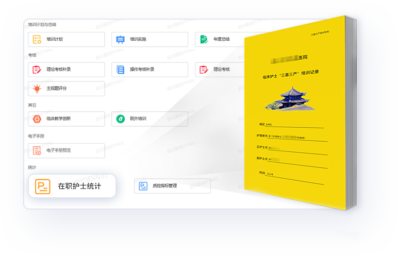The width and height of the screenshot is (398, 256).
Task: Click the 护理单元 line on the booklet
Action: [x=291, y=138]
